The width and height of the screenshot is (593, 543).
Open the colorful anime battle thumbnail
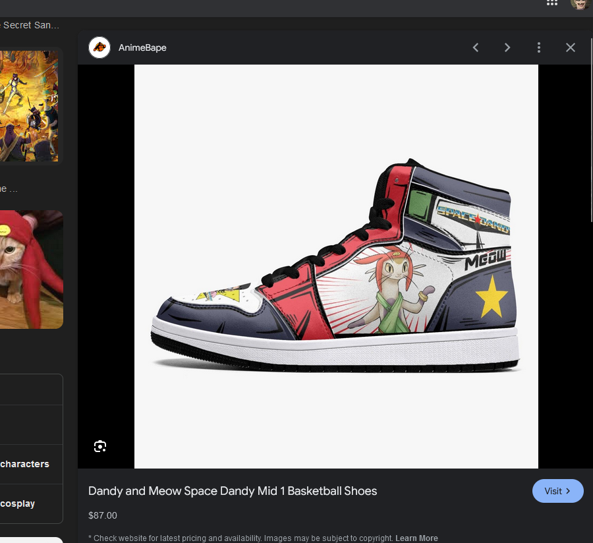click(x=29, y=106)
